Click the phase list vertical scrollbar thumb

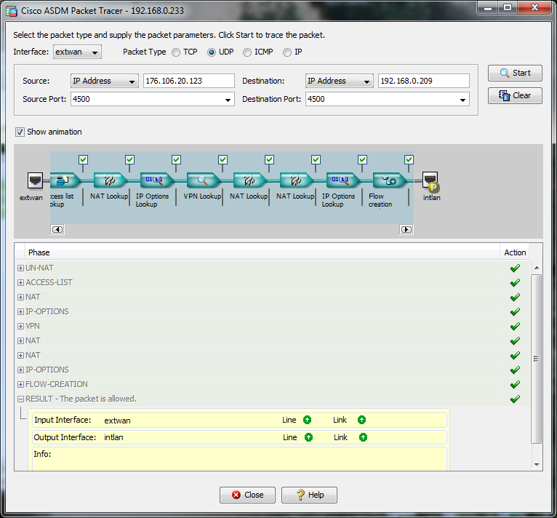pyautogui.click(x=537, y=359)
